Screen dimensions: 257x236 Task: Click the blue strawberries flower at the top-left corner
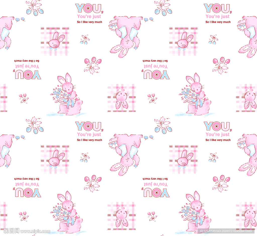[x=35, y=8]
